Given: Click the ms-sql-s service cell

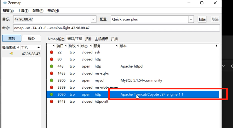Looking at the screenshot, I should 102,73.
